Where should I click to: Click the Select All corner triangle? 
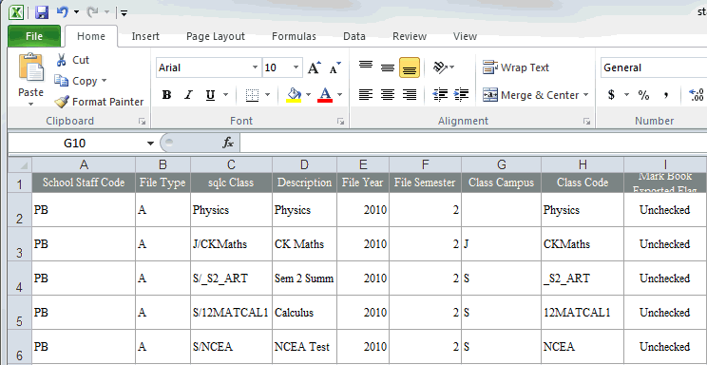coord(20,164)
